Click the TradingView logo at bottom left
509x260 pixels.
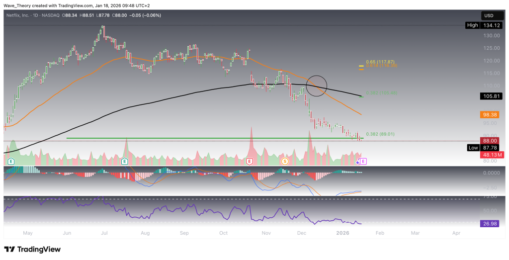(32, 249)
